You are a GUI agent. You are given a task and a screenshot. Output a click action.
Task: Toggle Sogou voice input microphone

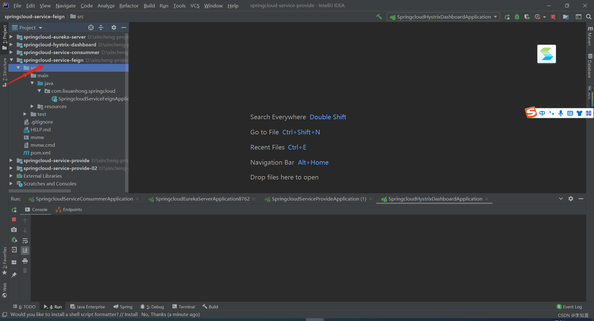[x=561, y=113]
